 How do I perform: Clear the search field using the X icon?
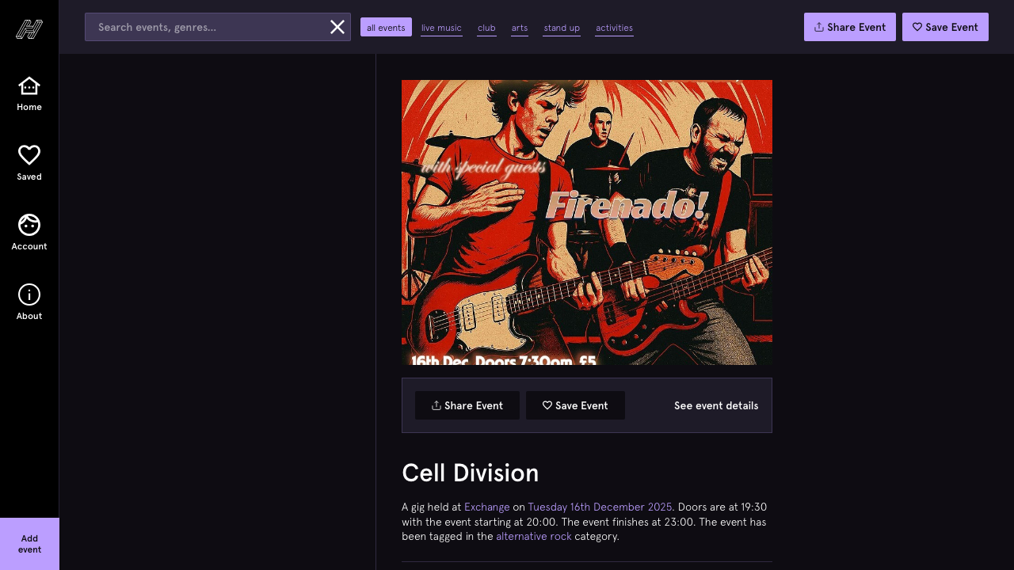pos(337,27)
